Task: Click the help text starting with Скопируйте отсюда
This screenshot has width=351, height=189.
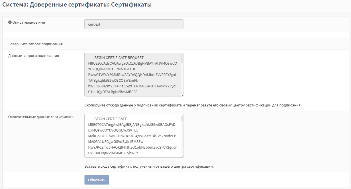Action: point(193,105)
